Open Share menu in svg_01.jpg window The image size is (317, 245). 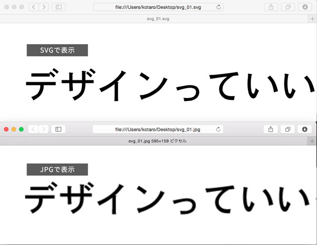(271, 129)
